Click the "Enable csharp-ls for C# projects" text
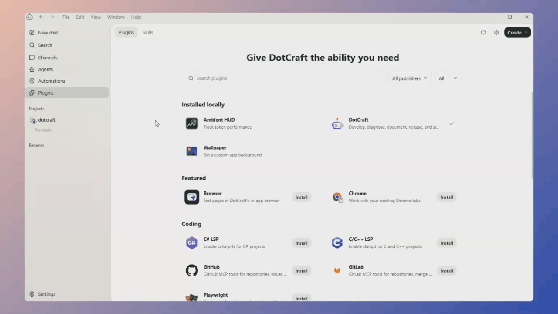 (234, 246)
